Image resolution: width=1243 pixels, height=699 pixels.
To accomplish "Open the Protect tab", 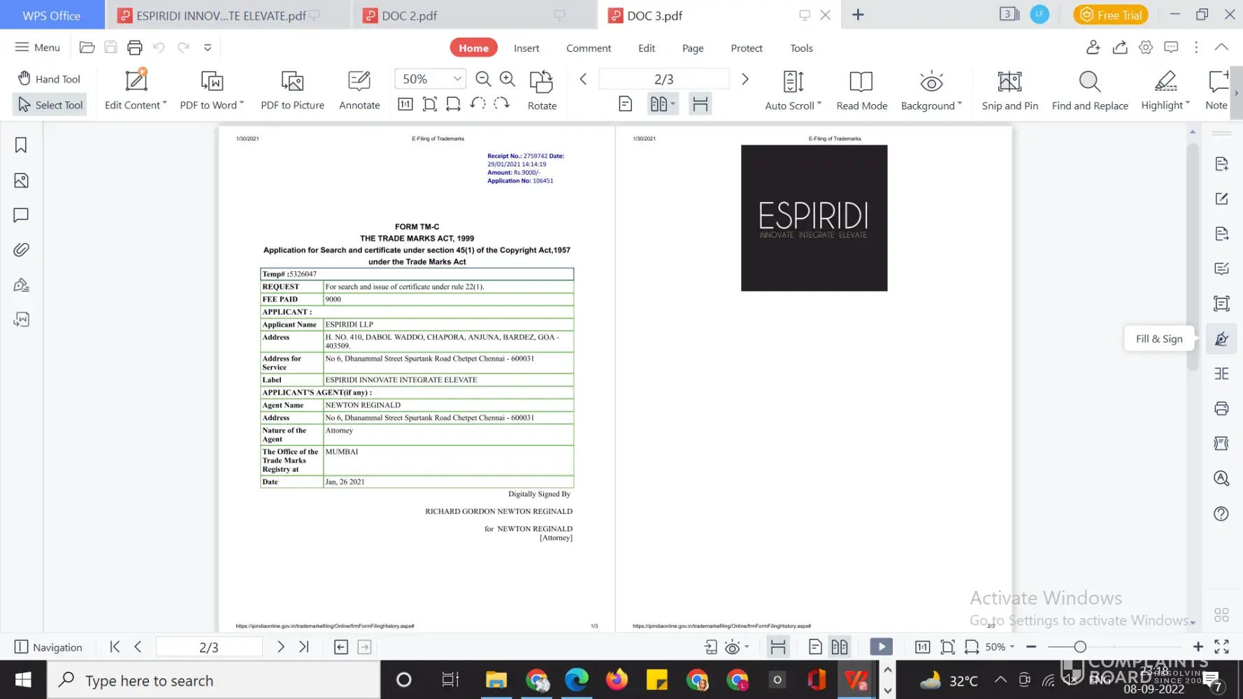I will pos(746,48).
